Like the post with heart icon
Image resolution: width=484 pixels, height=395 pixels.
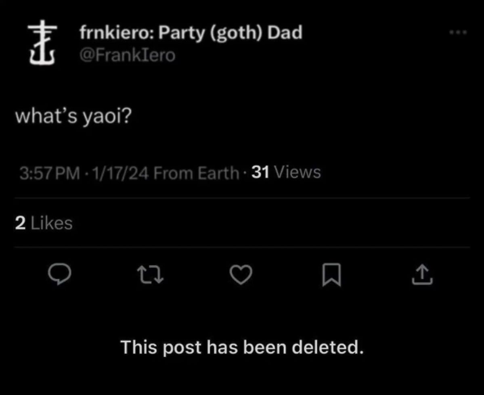coord(241,276)
